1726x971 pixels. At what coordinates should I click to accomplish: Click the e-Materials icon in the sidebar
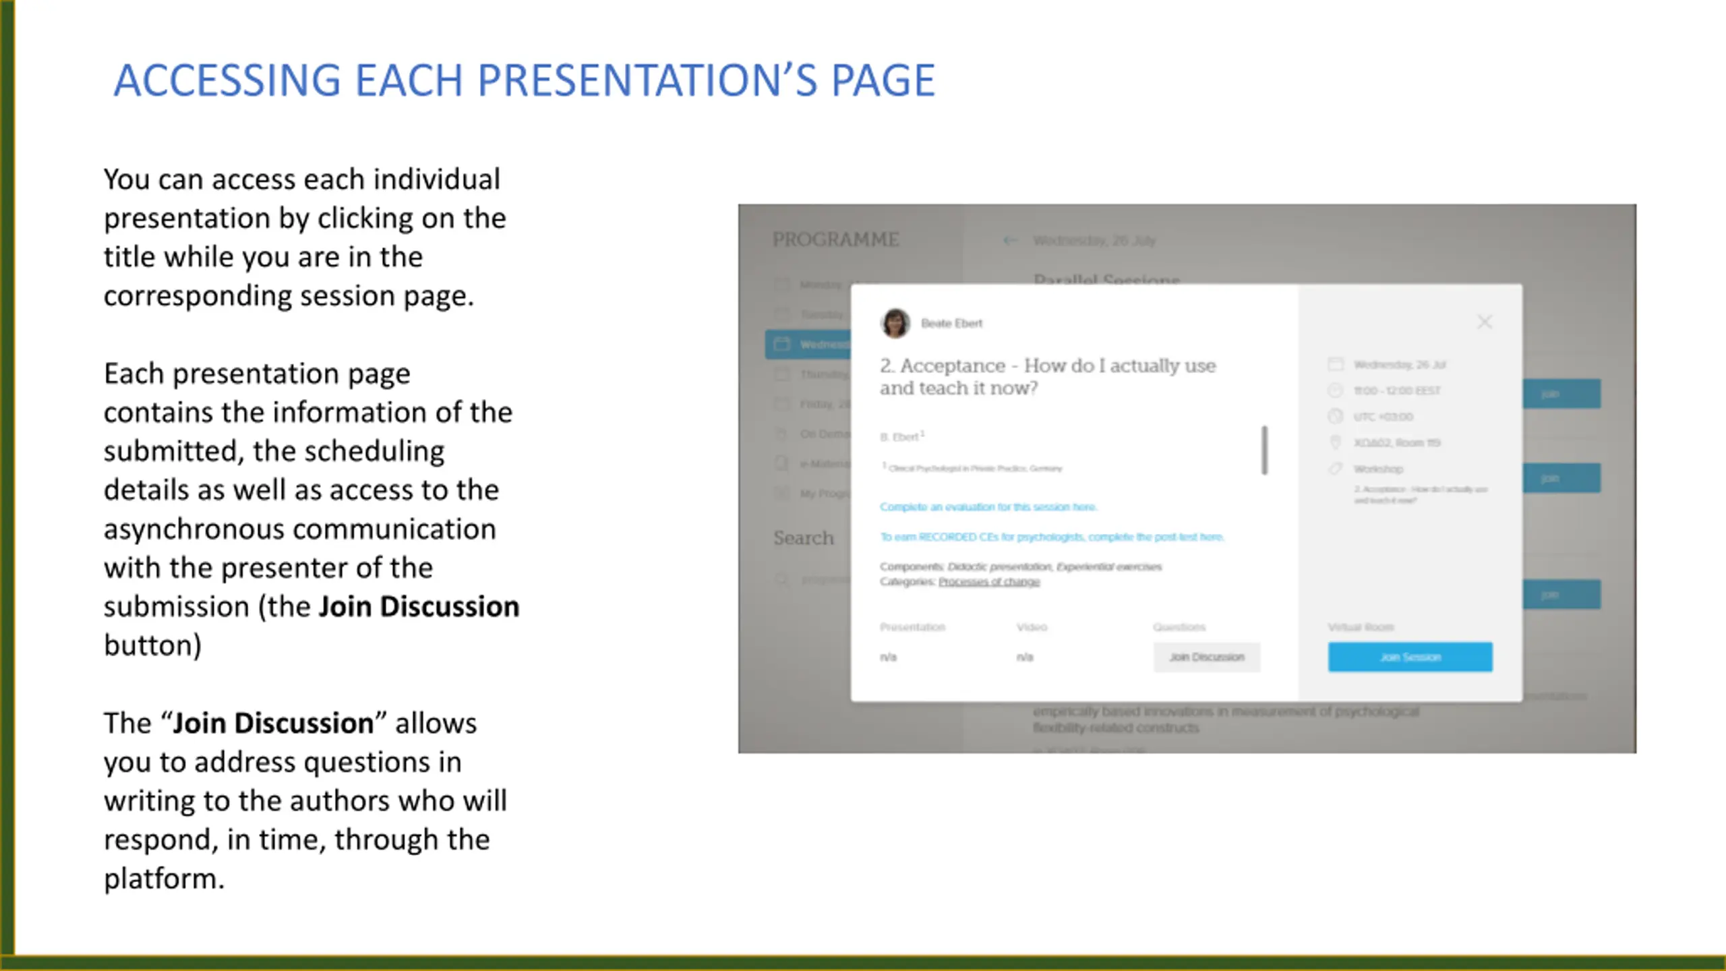point(781,463)
